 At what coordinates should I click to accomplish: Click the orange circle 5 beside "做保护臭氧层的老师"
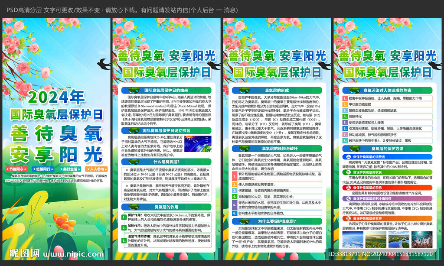tap(348, 219)
